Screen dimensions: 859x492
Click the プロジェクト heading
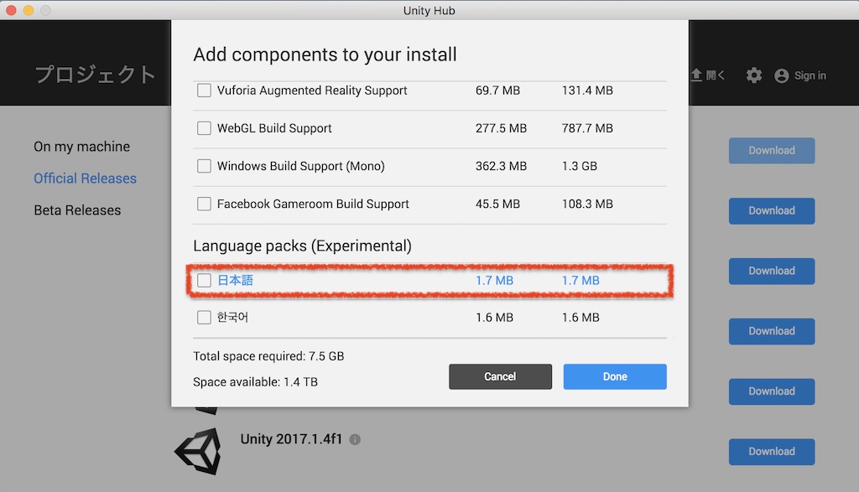pos(96,75)
